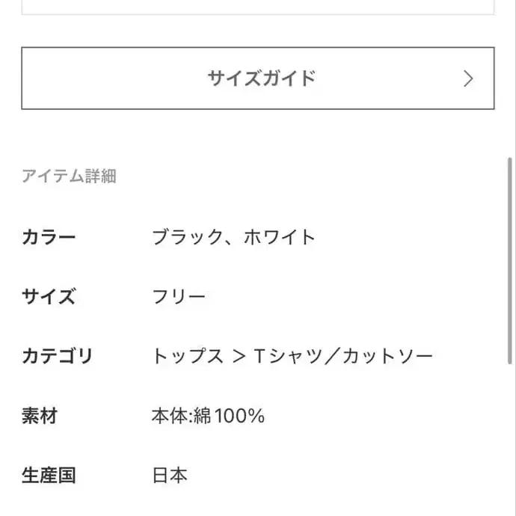Viewport: 516px width, 516px height.
Task: Select the アイテム詳細 section heading
Action: [69, 176]
